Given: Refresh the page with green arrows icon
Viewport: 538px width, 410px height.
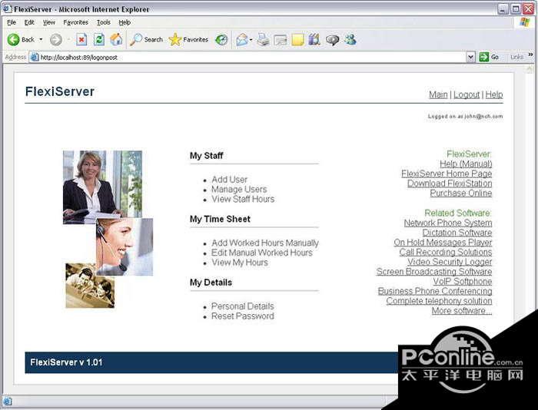Looking at the screenshot, I should click(x=99, y=40).
